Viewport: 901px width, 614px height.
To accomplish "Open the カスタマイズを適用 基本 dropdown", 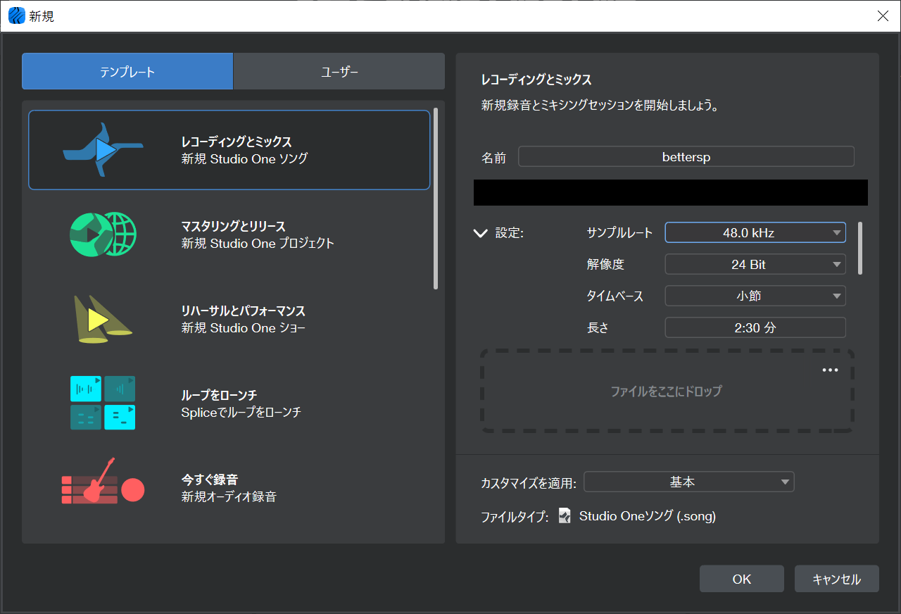I will (689, 482).
